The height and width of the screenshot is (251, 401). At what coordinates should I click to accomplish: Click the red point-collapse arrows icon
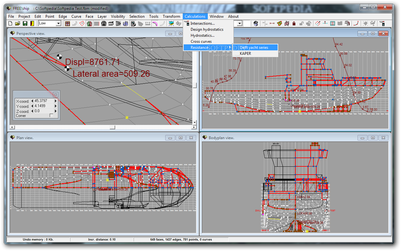[272, 23]
